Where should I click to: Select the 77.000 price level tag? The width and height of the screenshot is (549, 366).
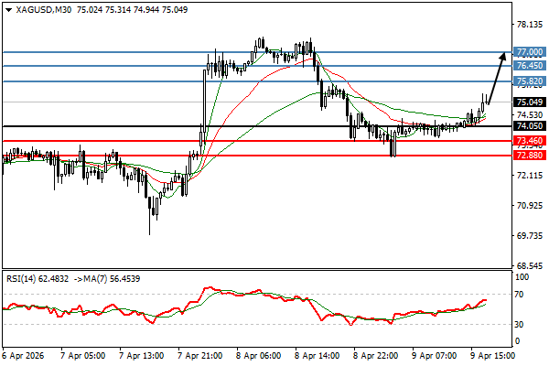530,52
